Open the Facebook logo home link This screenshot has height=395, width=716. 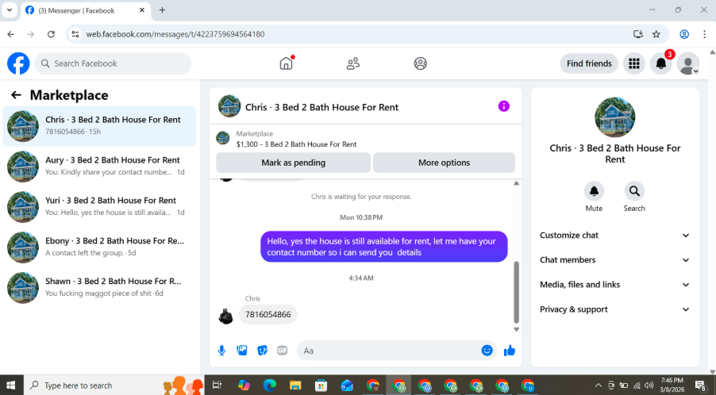tap(18, 63)
